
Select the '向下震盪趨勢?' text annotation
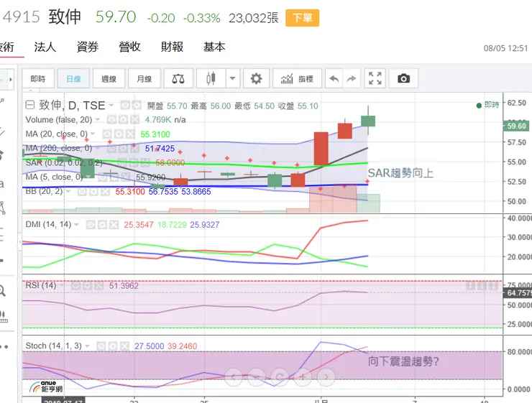coord(403,361)
